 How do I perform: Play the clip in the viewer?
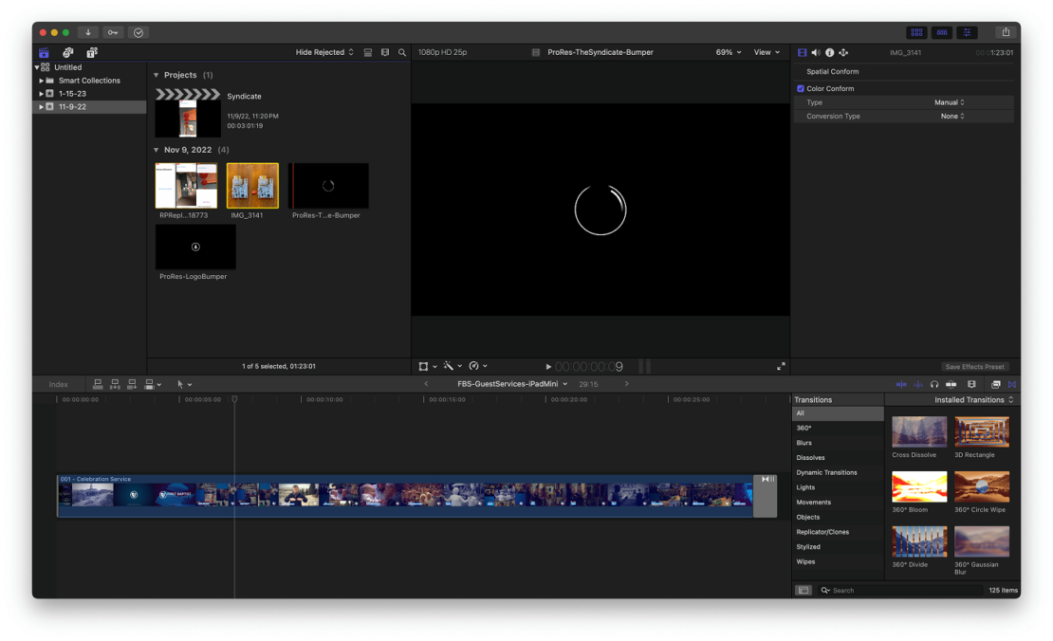click(x=548, y=366)
